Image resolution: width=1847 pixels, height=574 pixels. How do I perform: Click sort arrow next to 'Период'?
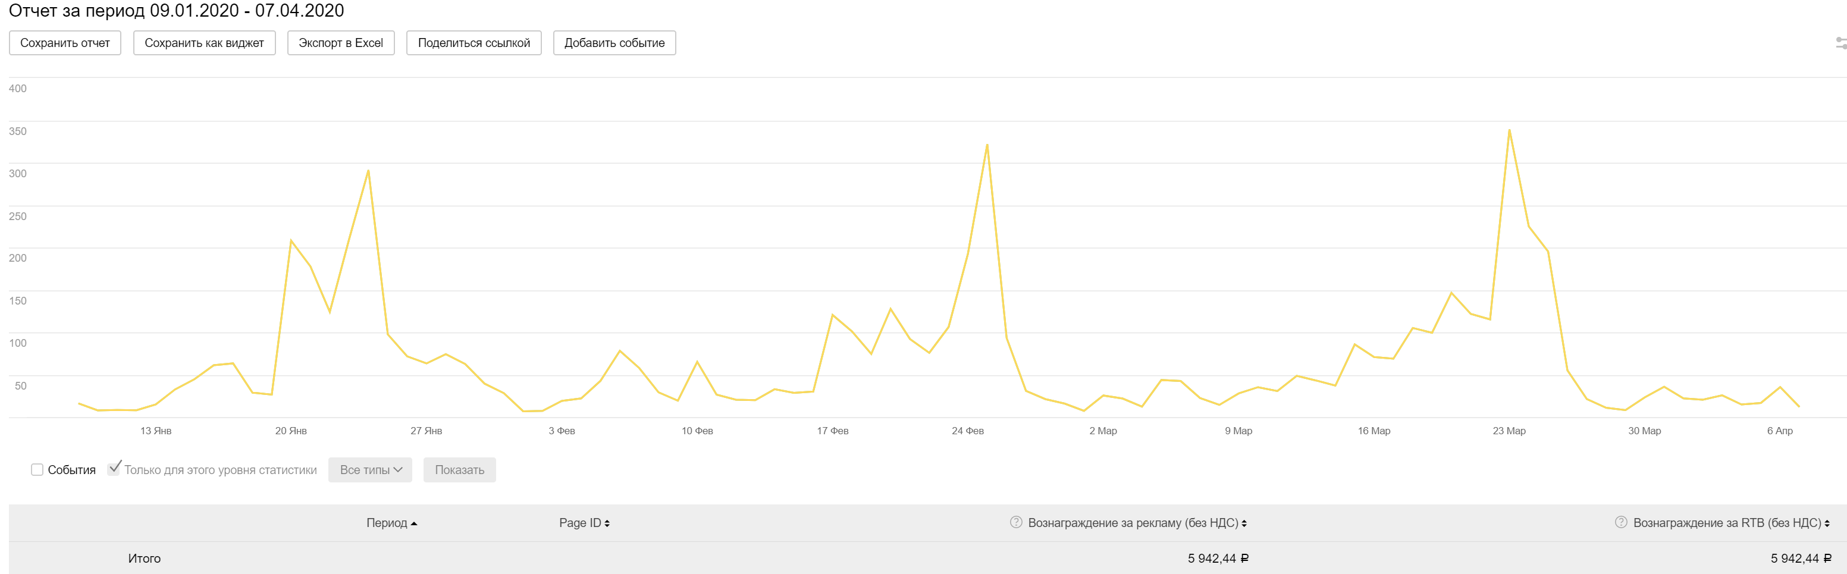[413, 524]
